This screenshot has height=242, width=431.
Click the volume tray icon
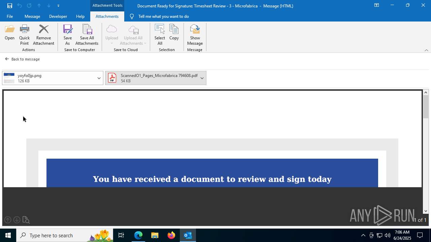[x=388, y=235]
